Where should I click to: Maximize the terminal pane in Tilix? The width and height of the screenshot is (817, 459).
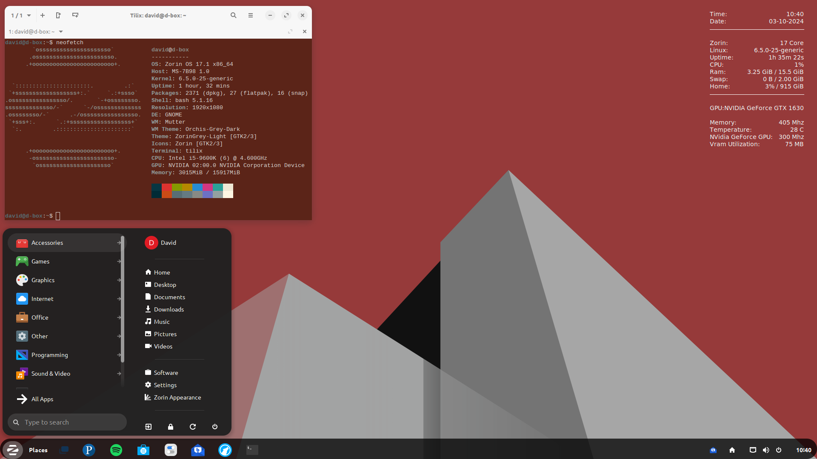coord(290,31)
